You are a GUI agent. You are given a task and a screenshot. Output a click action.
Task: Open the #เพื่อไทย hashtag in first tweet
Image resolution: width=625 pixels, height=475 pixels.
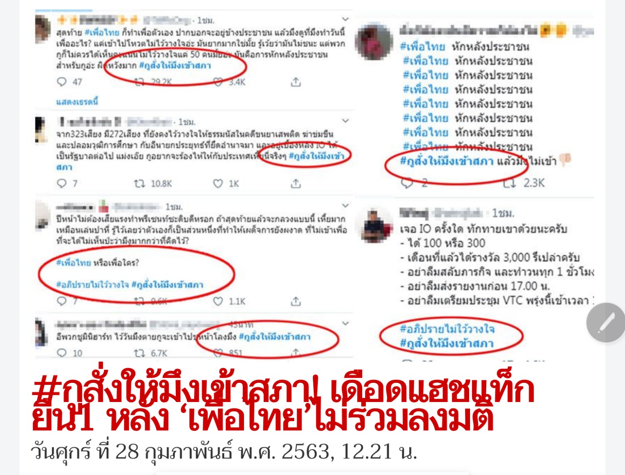pyautogui.click(x=102, y=32)
